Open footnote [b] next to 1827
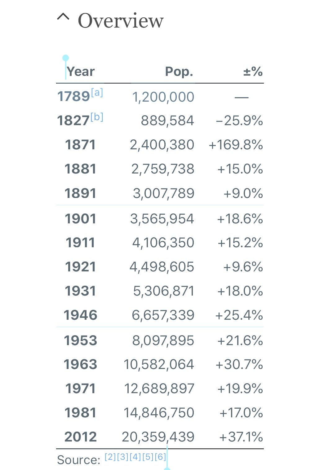This screenshot has width=311, height=470. pos(97,117)
